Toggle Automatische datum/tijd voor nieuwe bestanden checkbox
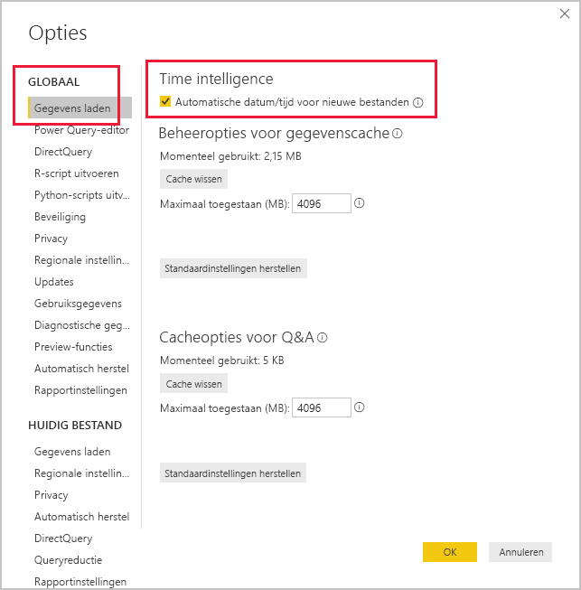The height and width of the screenshot is (590, 581). 165,101
